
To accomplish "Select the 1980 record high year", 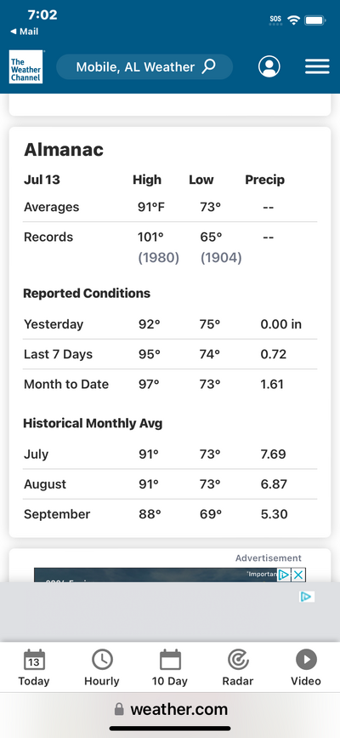I will click(x=158, y=258).
